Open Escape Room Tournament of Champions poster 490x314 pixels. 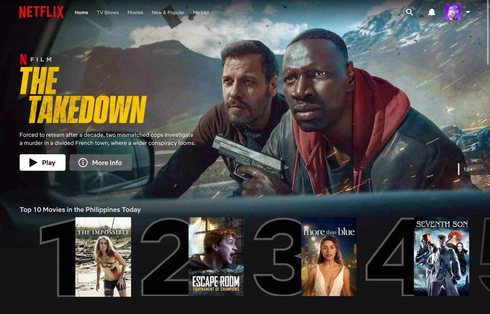pos(216,257)
